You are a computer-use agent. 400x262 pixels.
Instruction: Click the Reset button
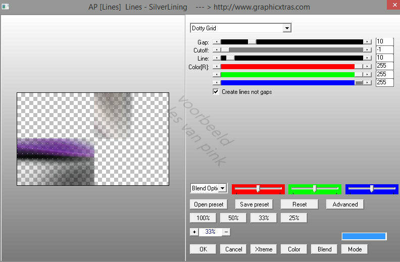click(x=299, y=204)
